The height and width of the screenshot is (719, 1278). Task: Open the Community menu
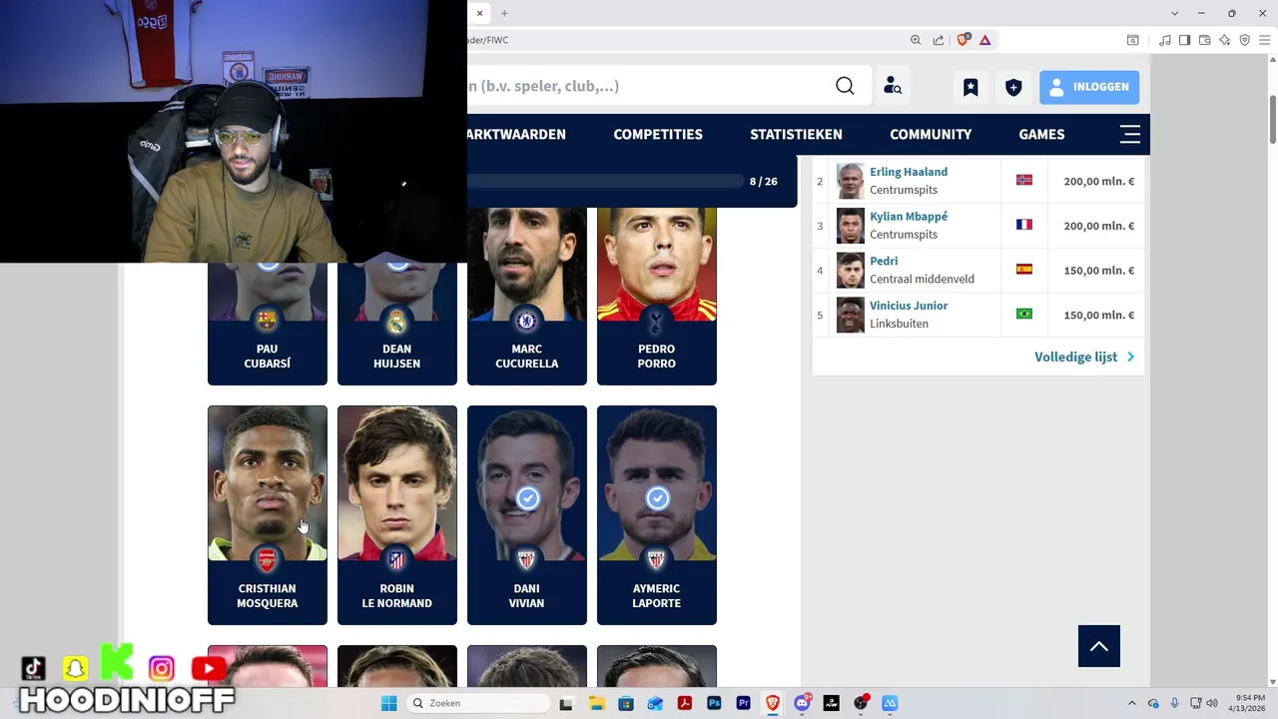point(931,134)
